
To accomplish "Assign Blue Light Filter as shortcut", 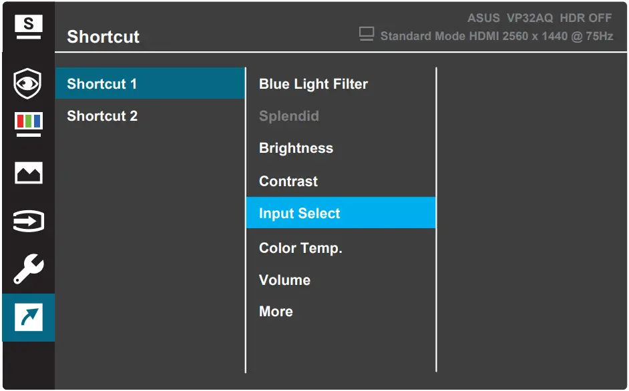I will (313, 84).
